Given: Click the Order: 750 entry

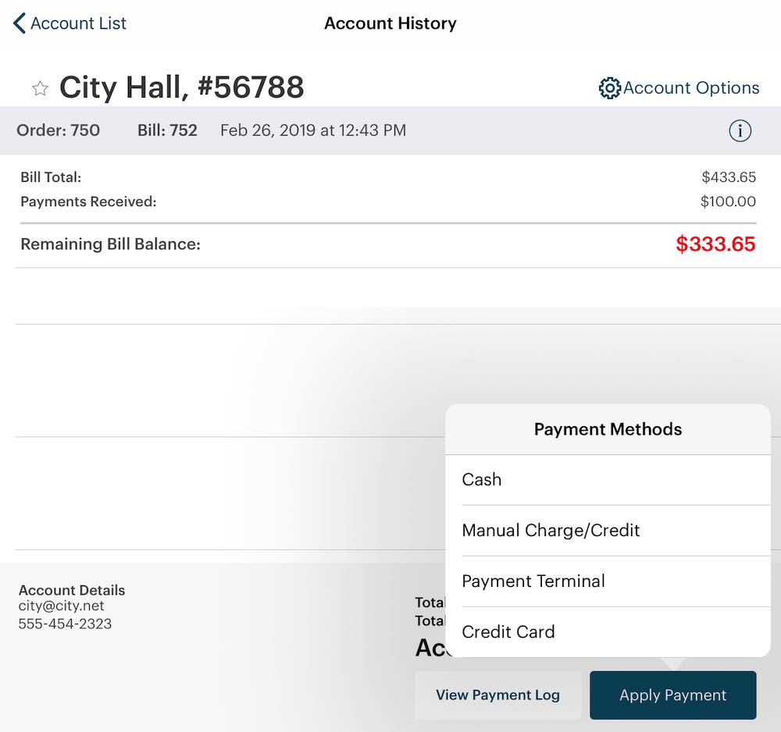Looking at the screenshot, I should pos(58,130).
